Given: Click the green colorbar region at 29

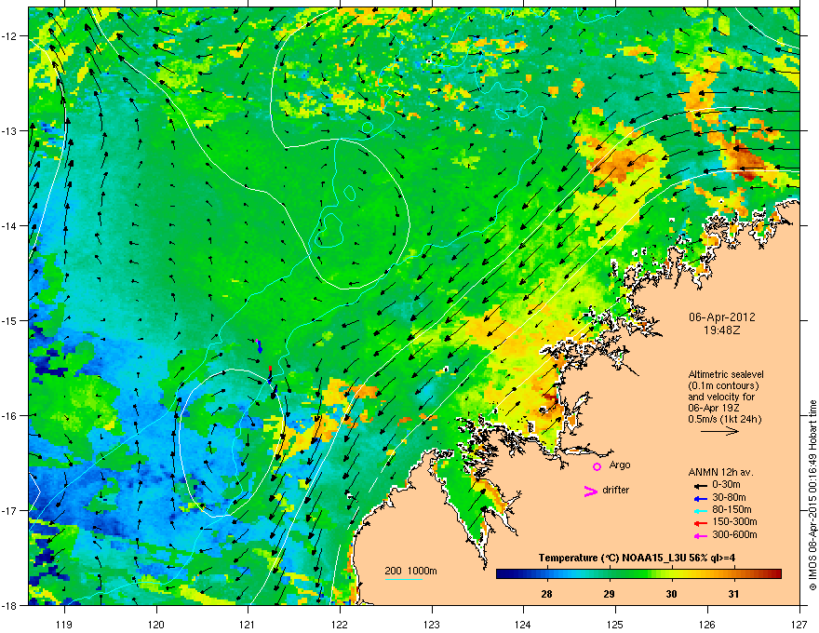Looking at the screenshot, I should 609,574.
